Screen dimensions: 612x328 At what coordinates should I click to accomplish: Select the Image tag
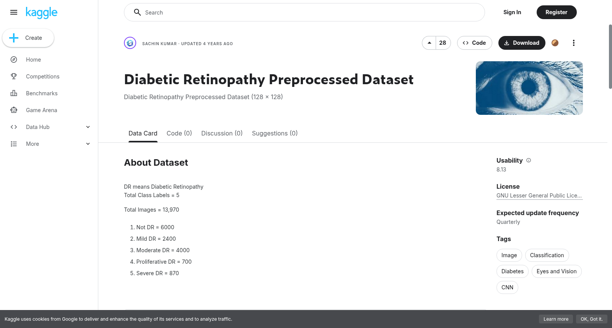[x=509, y=255]
